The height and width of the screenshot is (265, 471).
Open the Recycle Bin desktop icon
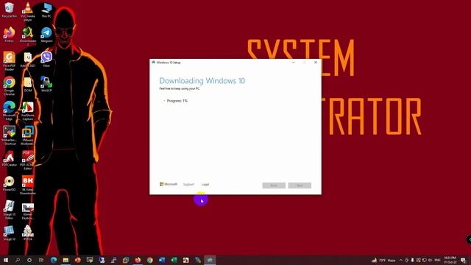coord(9,10)
